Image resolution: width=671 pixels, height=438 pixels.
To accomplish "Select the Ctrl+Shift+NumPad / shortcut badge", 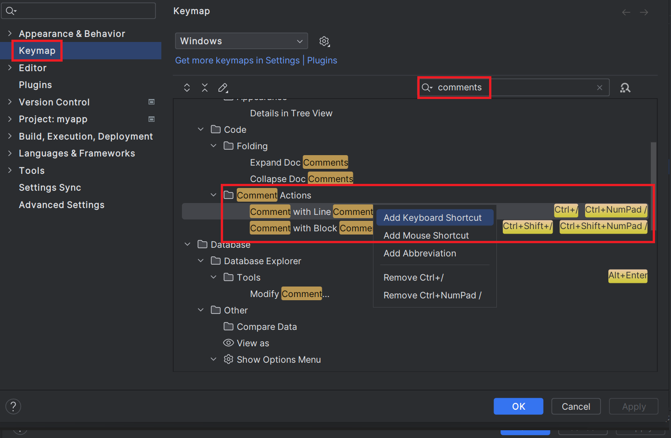I will pyautogui.click(x=603, y=226).
